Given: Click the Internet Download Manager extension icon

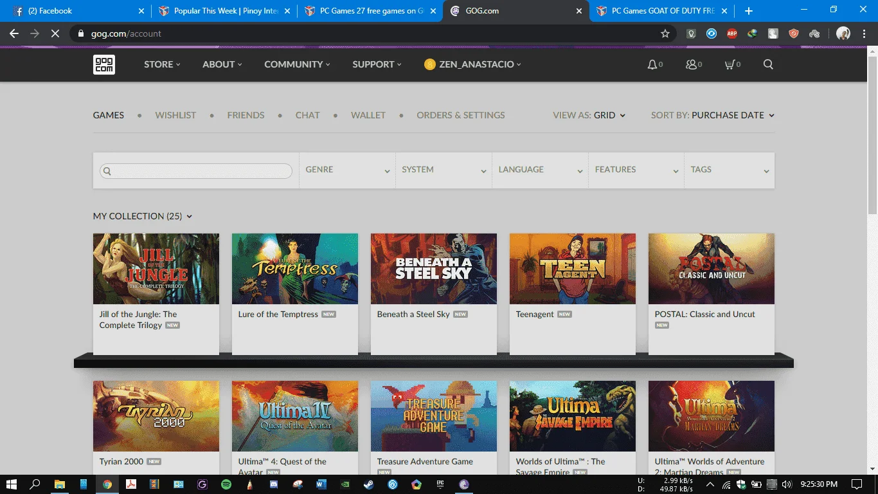Looking at the screenshot, I should (753, 33).
